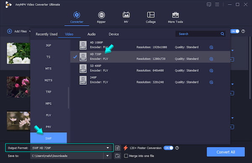Expand second file's format dropdown arrow
252x163 pixels.
232,84
